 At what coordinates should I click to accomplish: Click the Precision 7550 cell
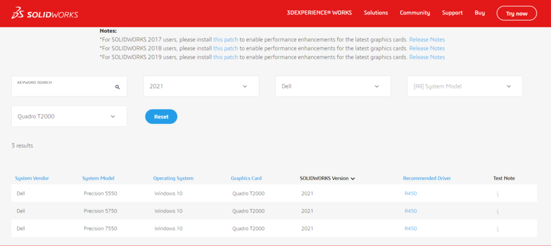(x=101, y=228)
